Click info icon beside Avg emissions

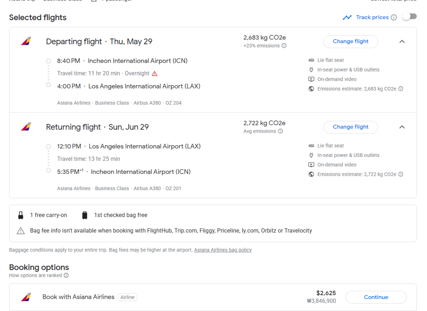[x=280, y=131]
